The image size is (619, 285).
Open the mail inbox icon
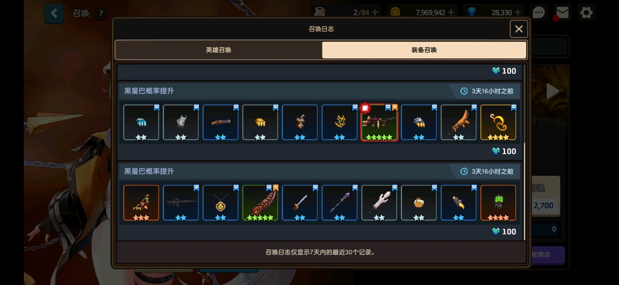tap(562, 12)
